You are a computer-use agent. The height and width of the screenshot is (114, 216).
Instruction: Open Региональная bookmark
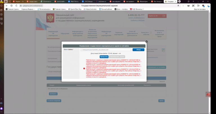pos(44,9)
